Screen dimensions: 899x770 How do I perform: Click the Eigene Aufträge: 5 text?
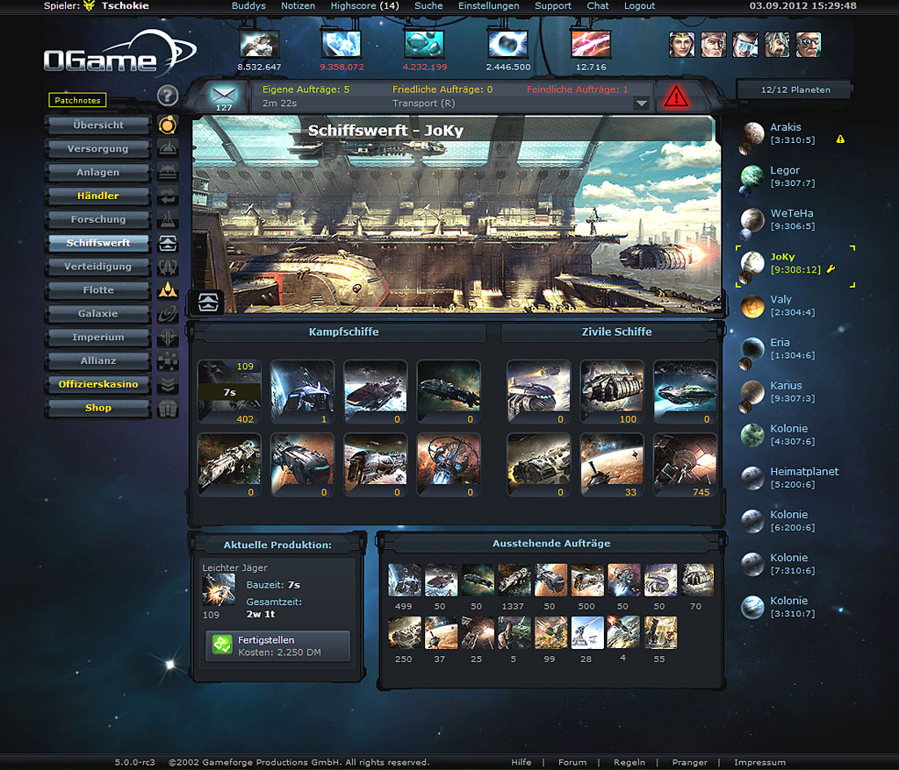tap(306, 89)
